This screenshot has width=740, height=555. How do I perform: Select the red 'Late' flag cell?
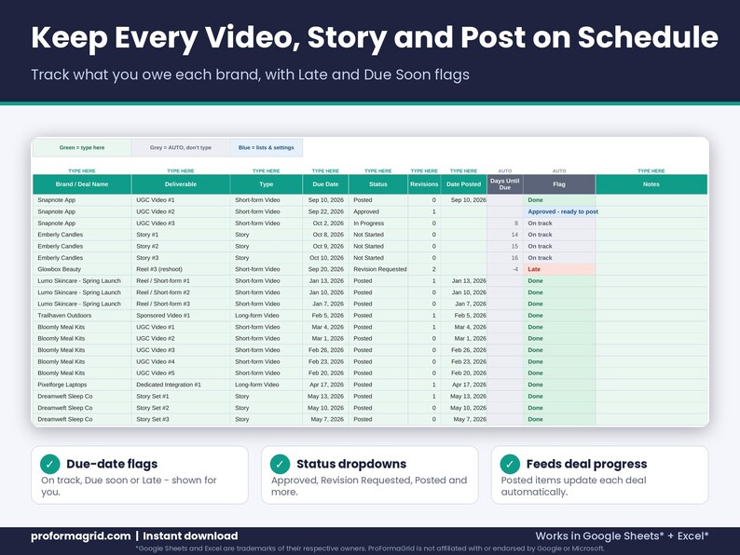click(559, 269)
